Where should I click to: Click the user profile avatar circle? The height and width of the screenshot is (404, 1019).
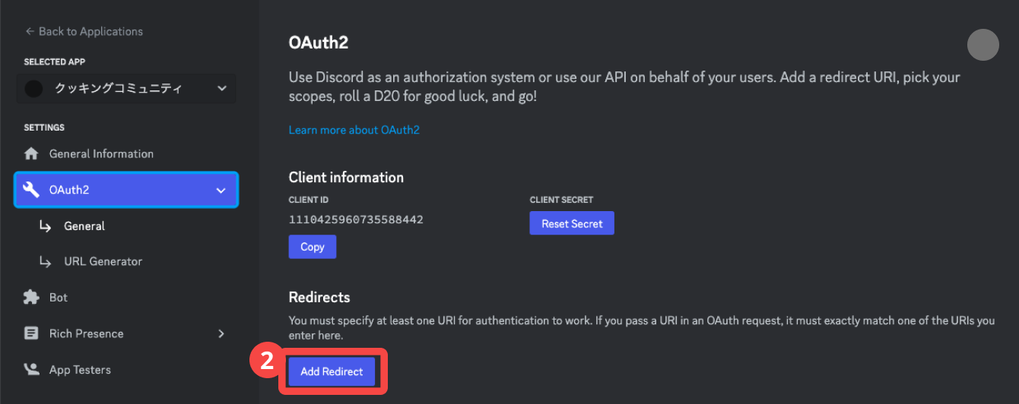(x=982, y=45)
